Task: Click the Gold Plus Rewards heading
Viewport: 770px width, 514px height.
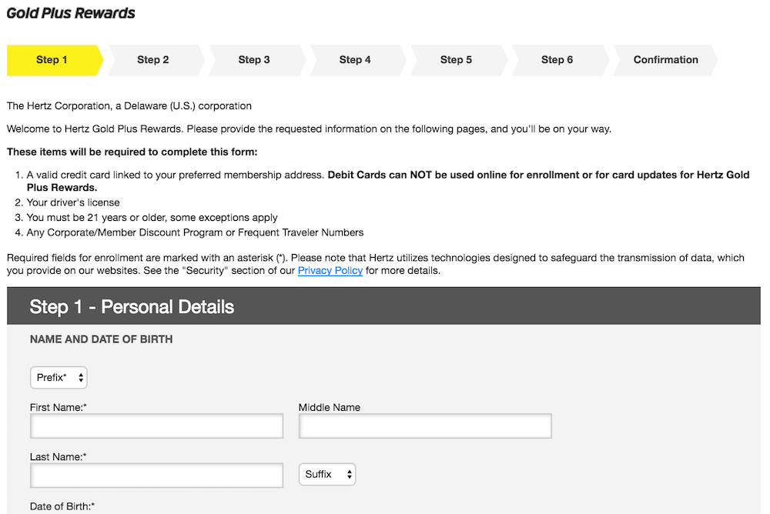Action: point(71,13)
